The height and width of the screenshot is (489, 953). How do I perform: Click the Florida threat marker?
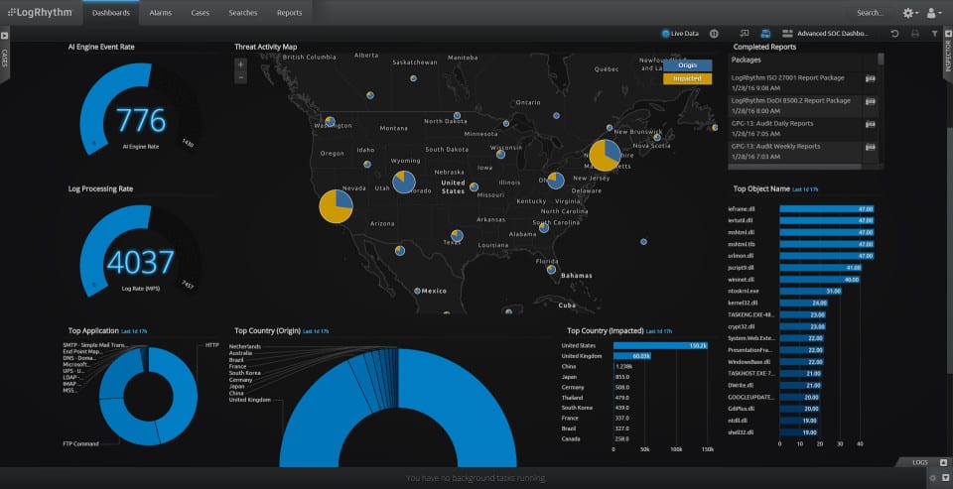[x=551, y=269]
